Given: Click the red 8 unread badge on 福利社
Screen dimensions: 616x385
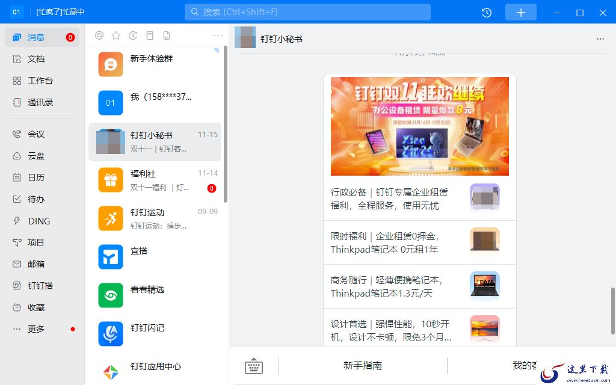Looking at the screenshot, I should pos(211,188).
